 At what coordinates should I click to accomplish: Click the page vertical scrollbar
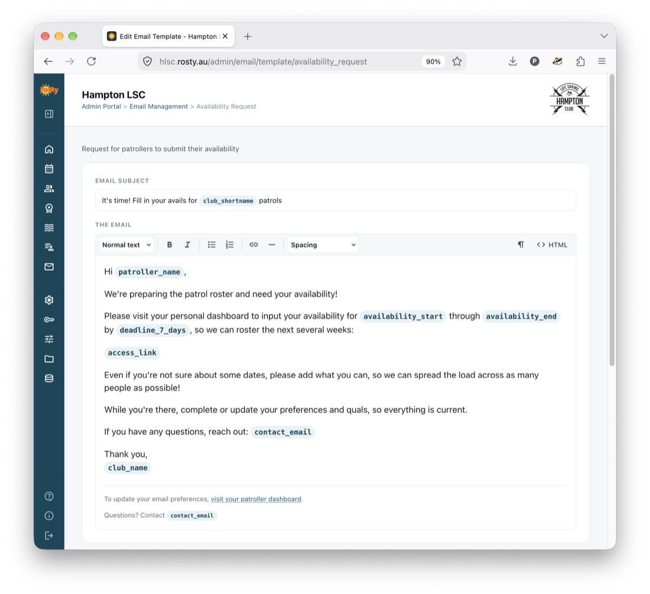pos(612,220)
